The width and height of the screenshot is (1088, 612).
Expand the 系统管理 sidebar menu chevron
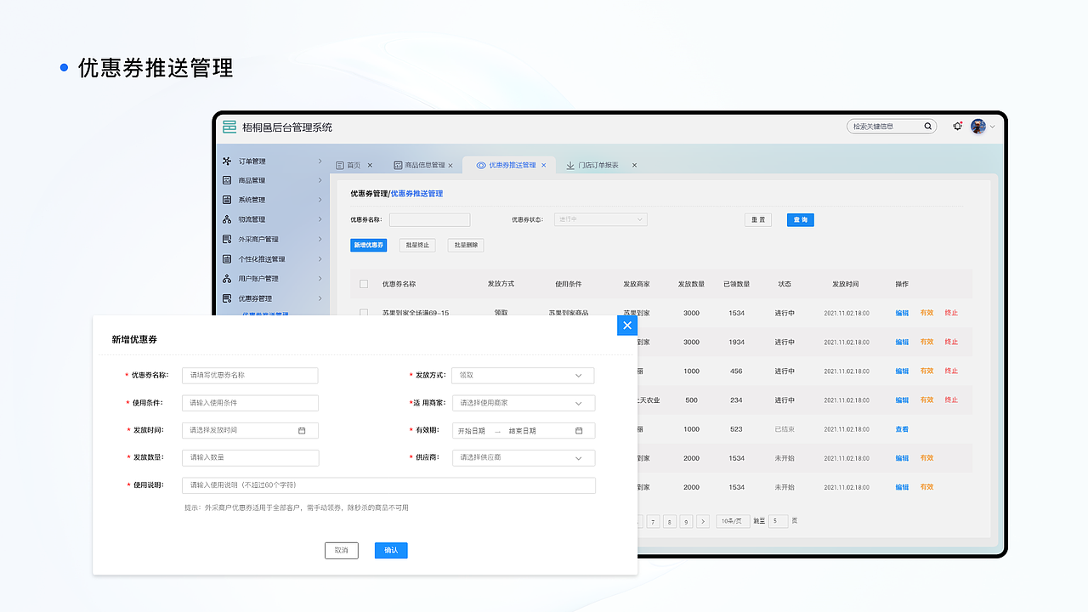click(320, 200)
